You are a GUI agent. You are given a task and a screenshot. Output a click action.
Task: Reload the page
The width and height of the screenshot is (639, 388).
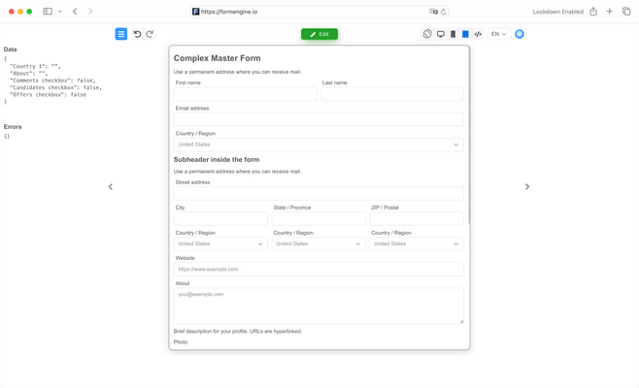tap(444, 12)
